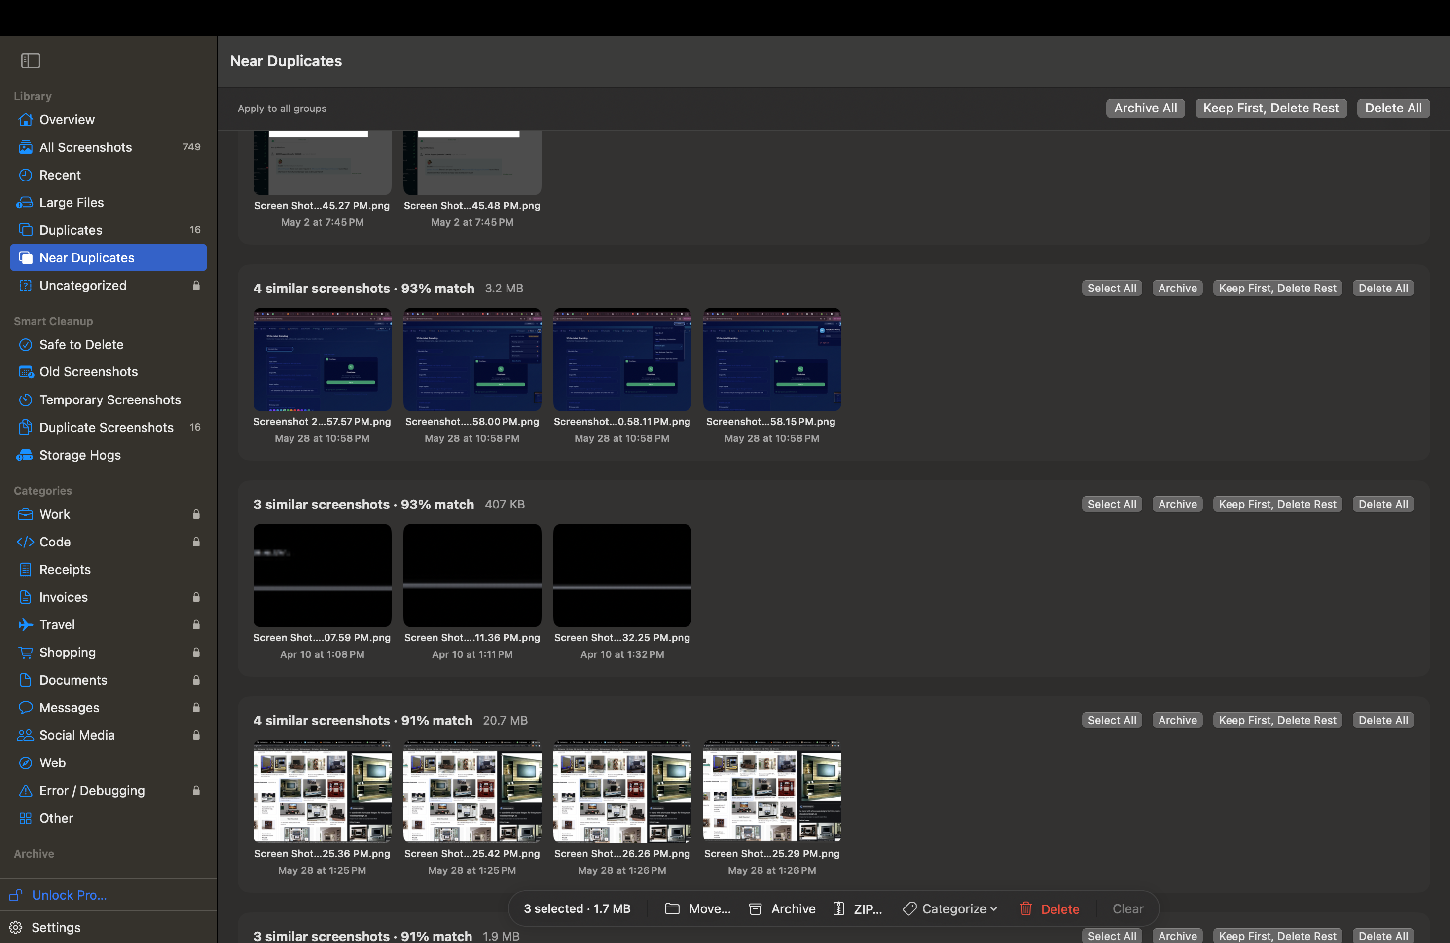1450x943 pixels.
Task: Open the Categorize dropdown menu
Action: tap(950, 908)
